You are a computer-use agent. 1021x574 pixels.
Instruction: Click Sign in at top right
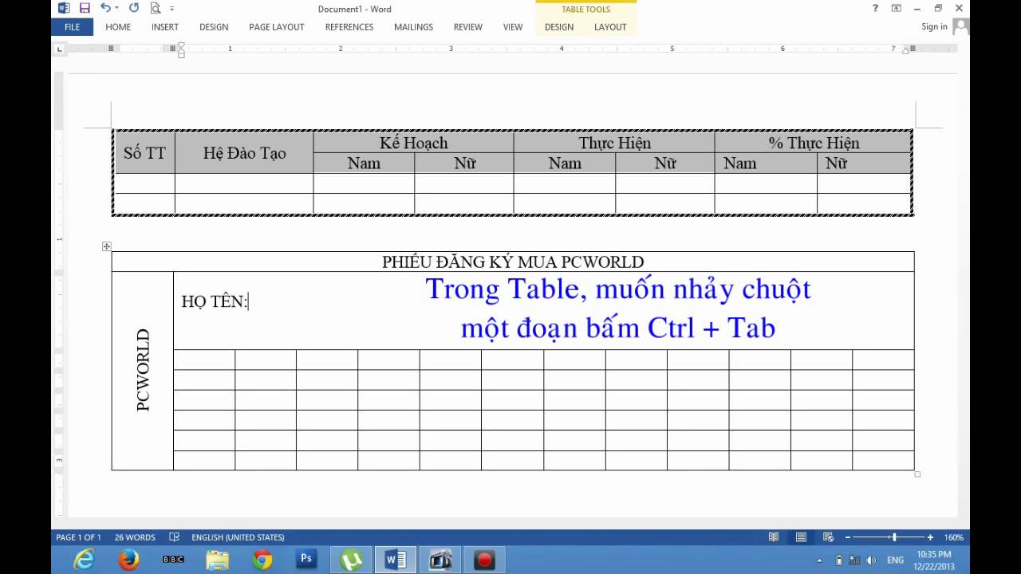(x=933, y=26)
